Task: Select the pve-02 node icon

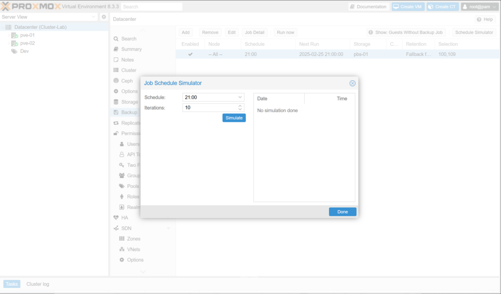Action: point(15,43)
